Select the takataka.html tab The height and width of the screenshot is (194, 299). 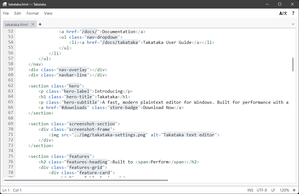(x=17, y=24)
